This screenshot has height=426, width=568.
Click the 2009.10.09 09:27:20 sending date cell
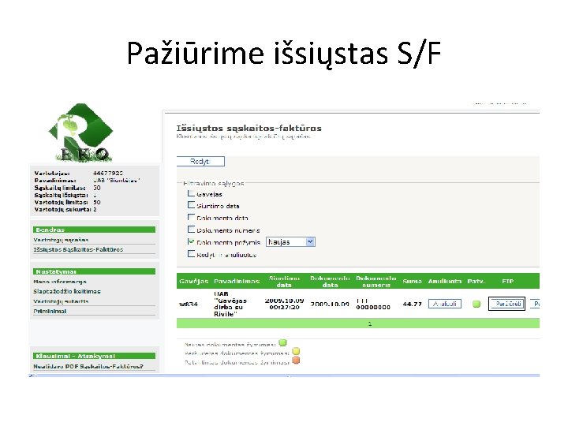(284, 304)
